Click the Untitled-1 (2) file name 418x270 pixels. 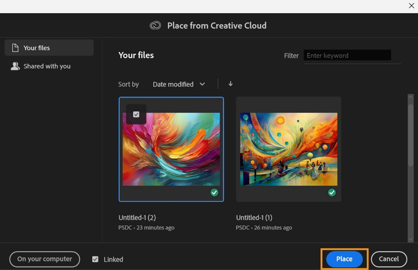pyautogui.click(x=137, y=217)
